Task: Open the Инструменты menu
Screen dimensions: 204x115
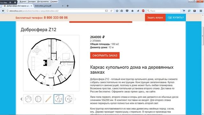Action: 43,2
